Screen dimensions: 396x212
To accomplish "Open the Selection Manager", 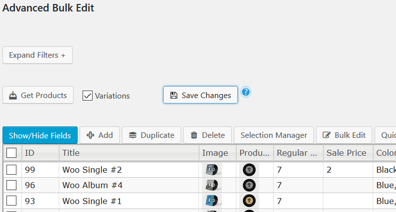I will (x=274, y=135).
